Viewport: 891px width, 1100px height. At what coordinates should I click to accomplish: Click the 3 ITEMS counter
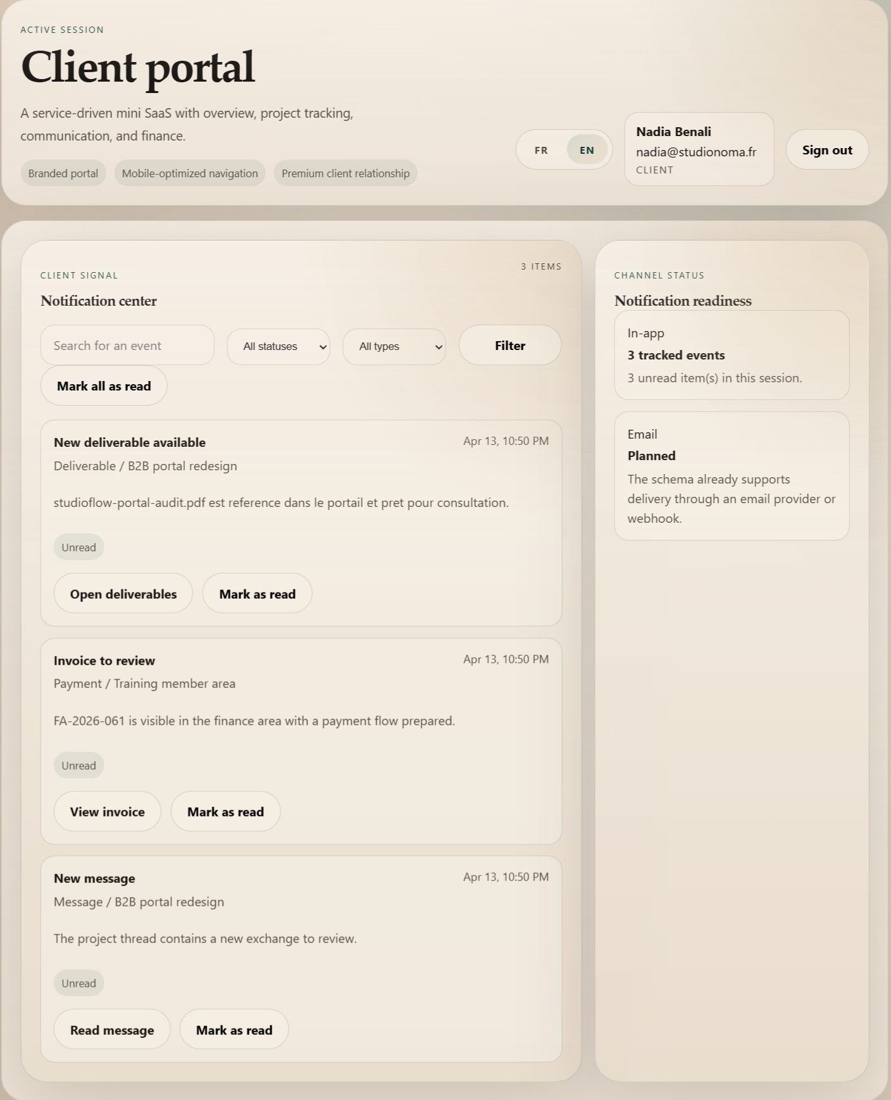[x=541, y=266]
